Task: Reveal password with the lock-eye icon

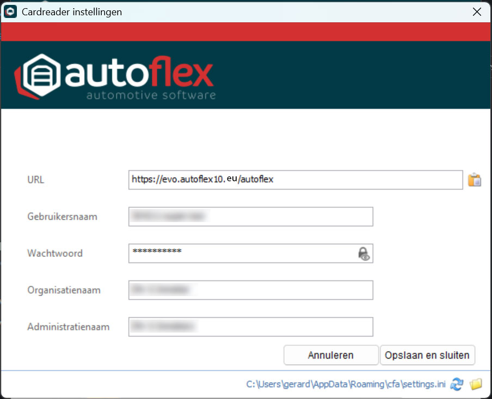Action: pyautogui.click(x=364, y=254)
